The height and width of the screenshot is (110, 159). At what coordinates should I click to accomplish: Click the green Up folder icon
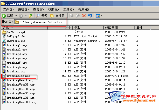(x=31, y=16)
